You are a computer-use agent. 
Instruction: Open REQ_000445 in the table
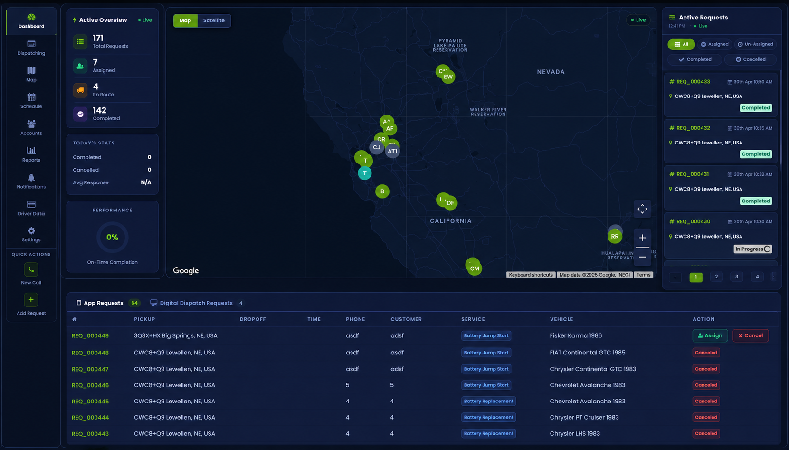[x=90, y=401]
